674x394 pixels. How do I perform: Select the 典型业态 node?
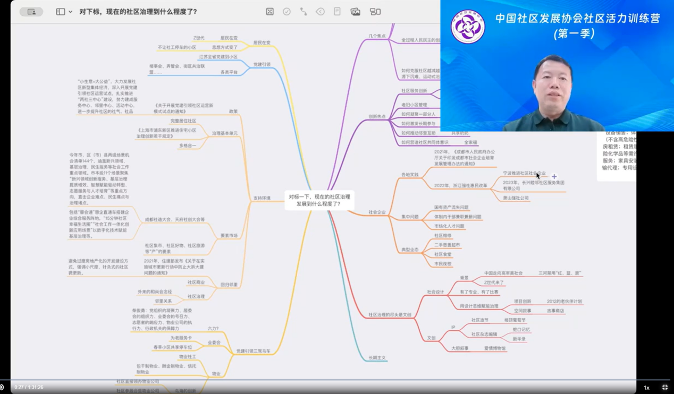(410, 250)
